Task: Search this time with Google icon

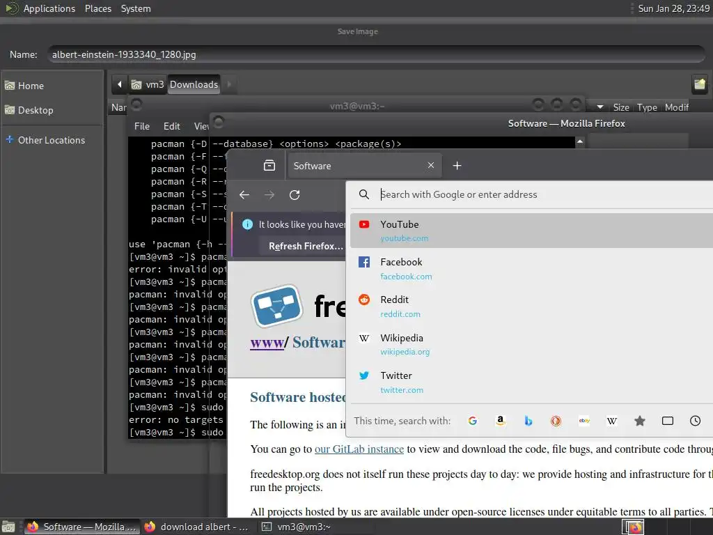Action: 473,421
